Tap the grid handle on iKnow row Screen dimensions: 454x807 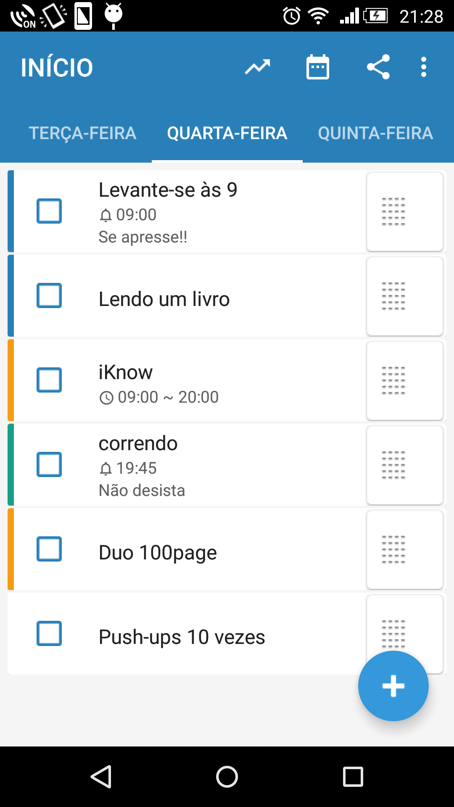pyautogui.click(x=405, y=380)
